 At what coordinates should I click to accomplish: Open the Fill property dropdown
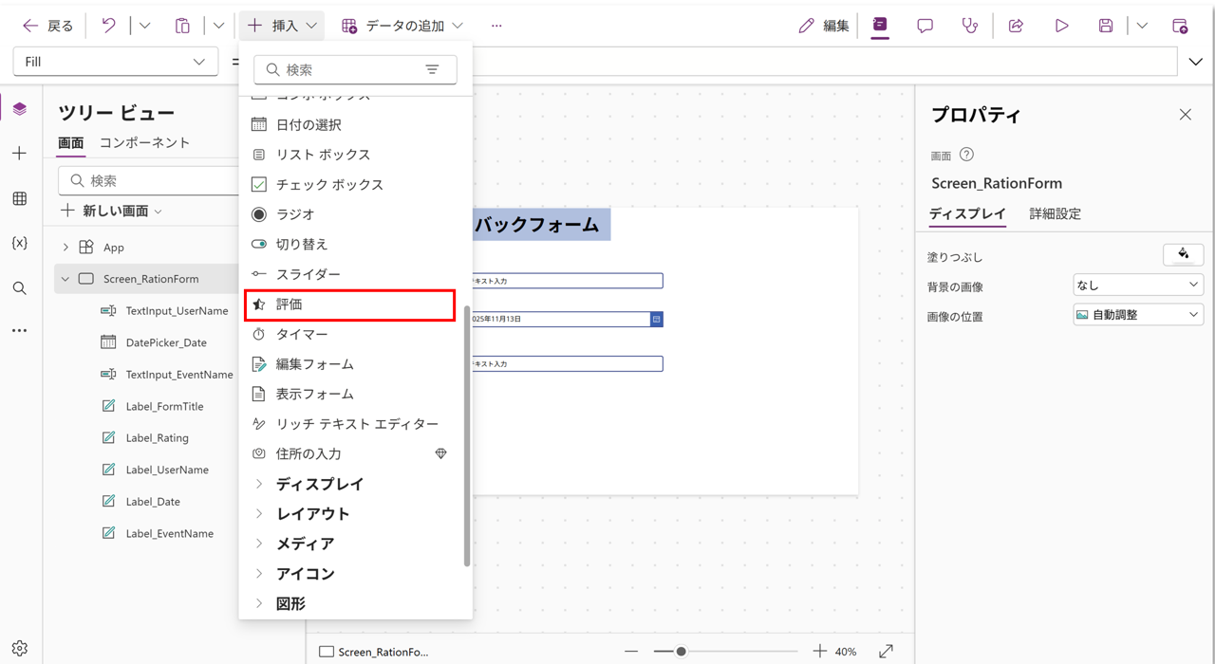coord(115,62)
